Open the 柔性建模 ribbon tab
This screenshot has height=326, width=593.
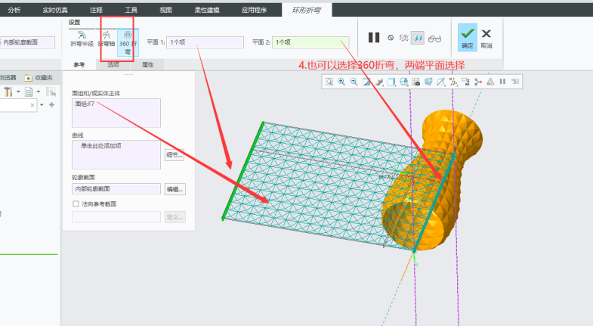[x=206, y=10]
